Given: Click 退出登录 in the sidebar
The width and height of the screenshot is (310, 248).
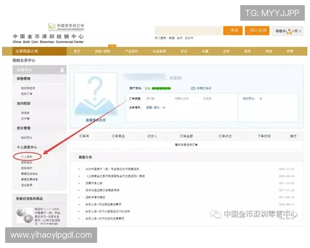Looking at the screenshot, I should [27, 185].
